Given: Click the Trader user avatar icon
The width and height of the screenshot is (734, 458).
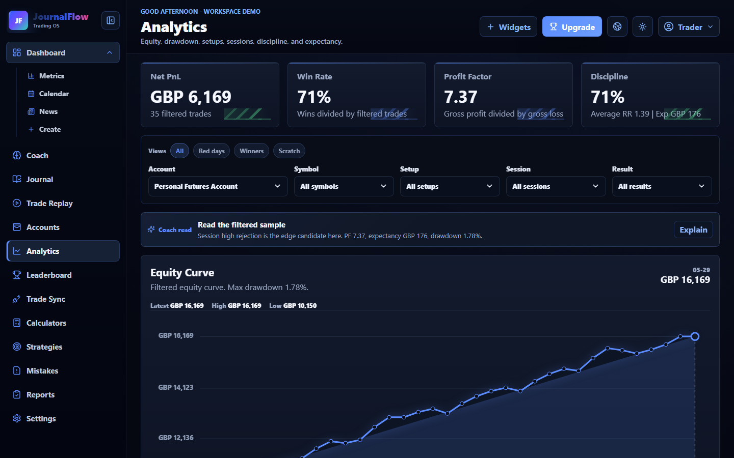Looking at the screenshot, I should 669,26.
